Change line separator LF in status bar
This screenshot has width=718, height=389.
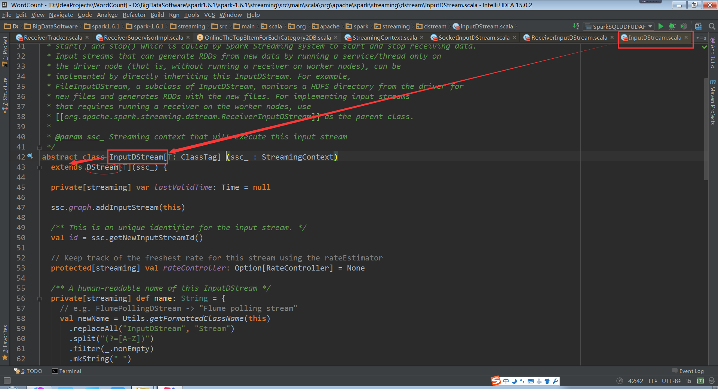click(653, 381)
